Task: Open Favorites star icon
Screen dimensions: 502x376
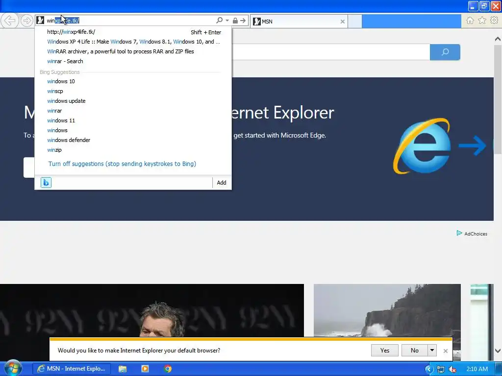Action: (x=482, y=21)
